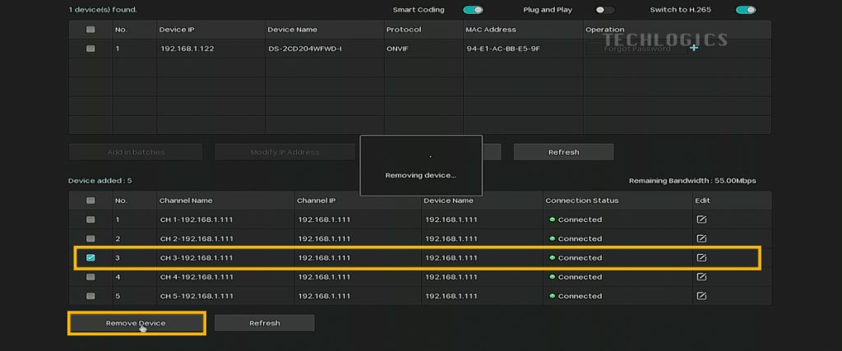Click Refresh below the added devices list
The height and width of the screenshot is (351, 842).
[264, 323]
